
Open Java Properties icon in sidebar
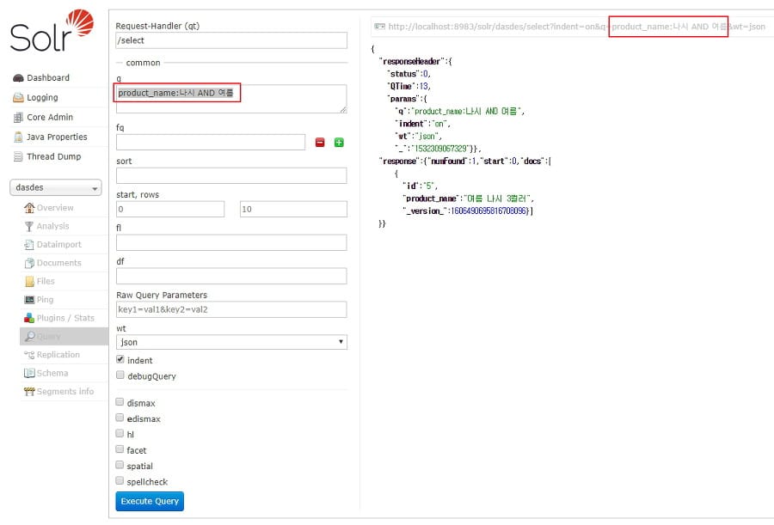tap(18, 137)
